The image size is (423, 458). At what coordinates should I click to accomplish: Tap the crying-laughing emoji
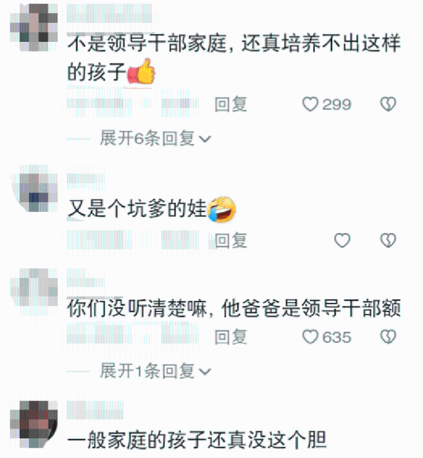pos(221,209)
